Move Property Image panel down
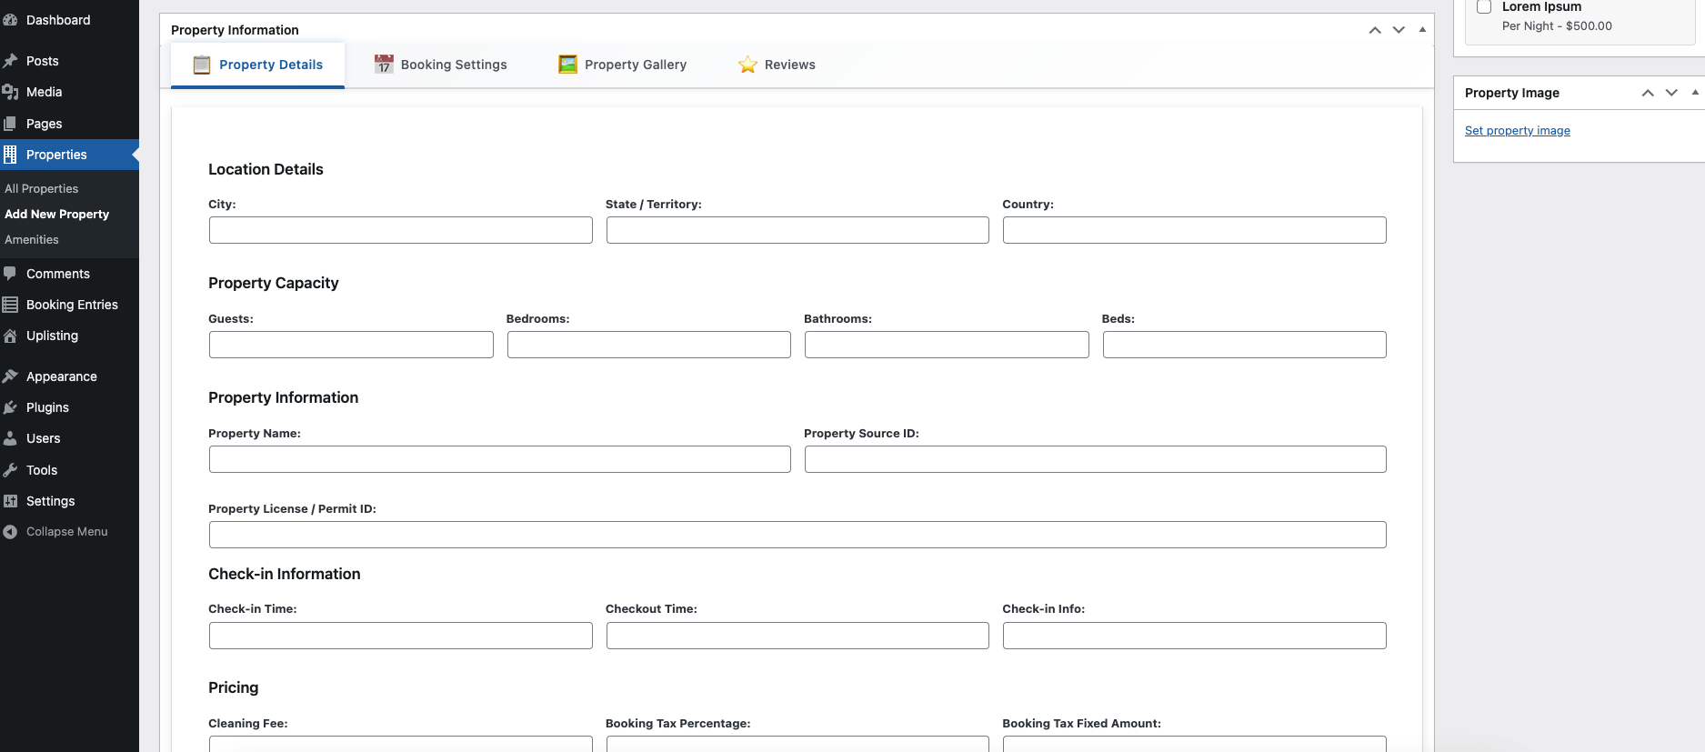The height and width of the screenshot is (752, 1705). tap(1671, 93)
